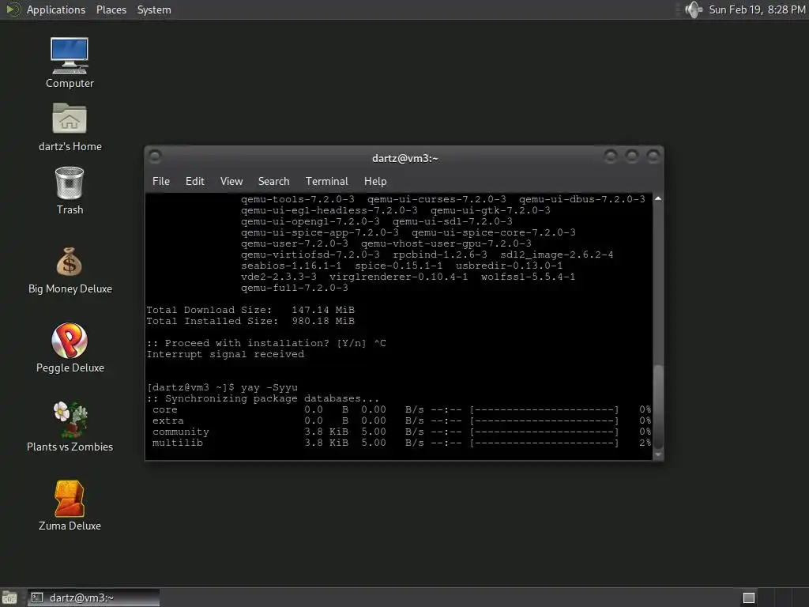Click the terminal vertical scrollbar thumb
This screenshot has height=607, width=809.
[658, 406]
